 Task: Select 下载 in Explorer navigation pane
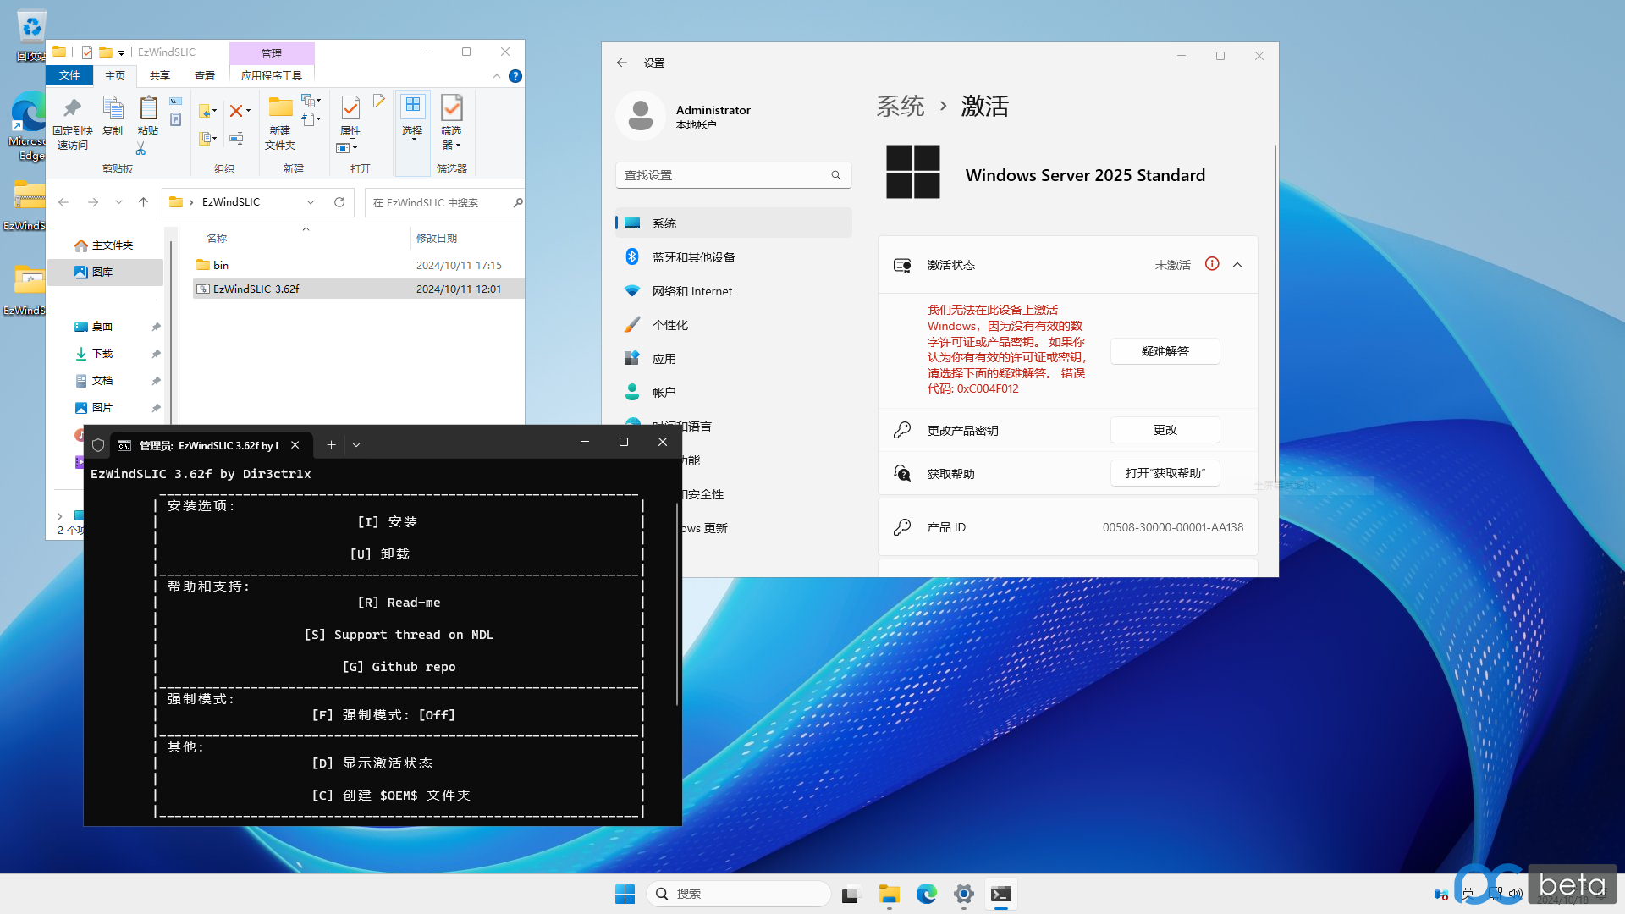pyautogui.click(x=107, y=353)
